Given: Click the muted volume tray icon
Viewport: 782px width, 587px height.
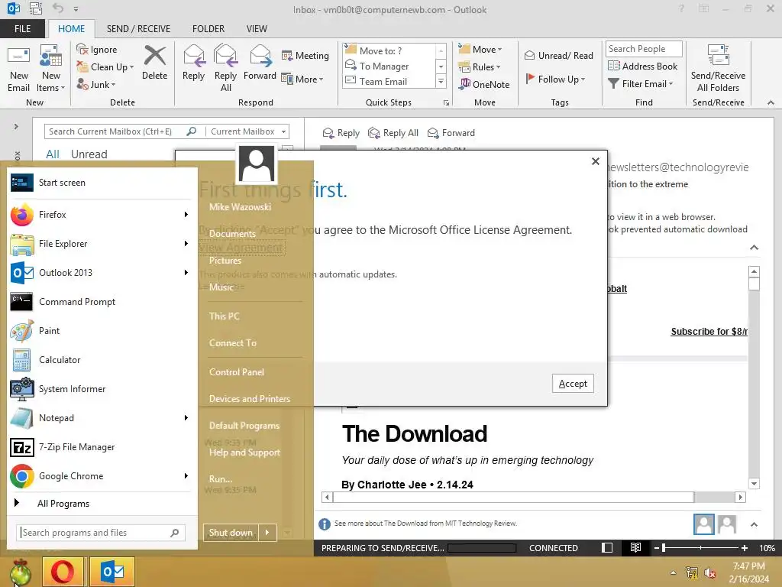Looking at the screenshot, I should tap(710, 572).
